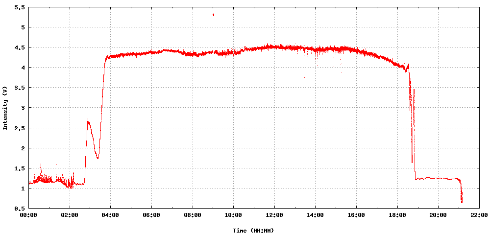Click the 20:00 x-axis tick label

(x=438, y=215)
